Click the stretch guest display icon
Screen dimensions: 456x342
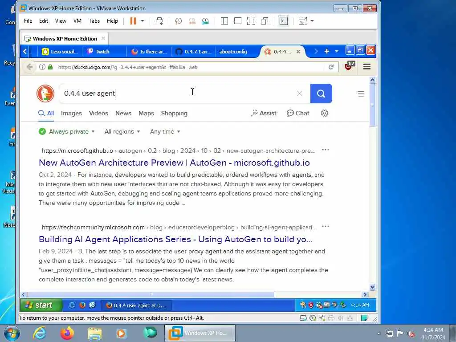coord(303,21)
